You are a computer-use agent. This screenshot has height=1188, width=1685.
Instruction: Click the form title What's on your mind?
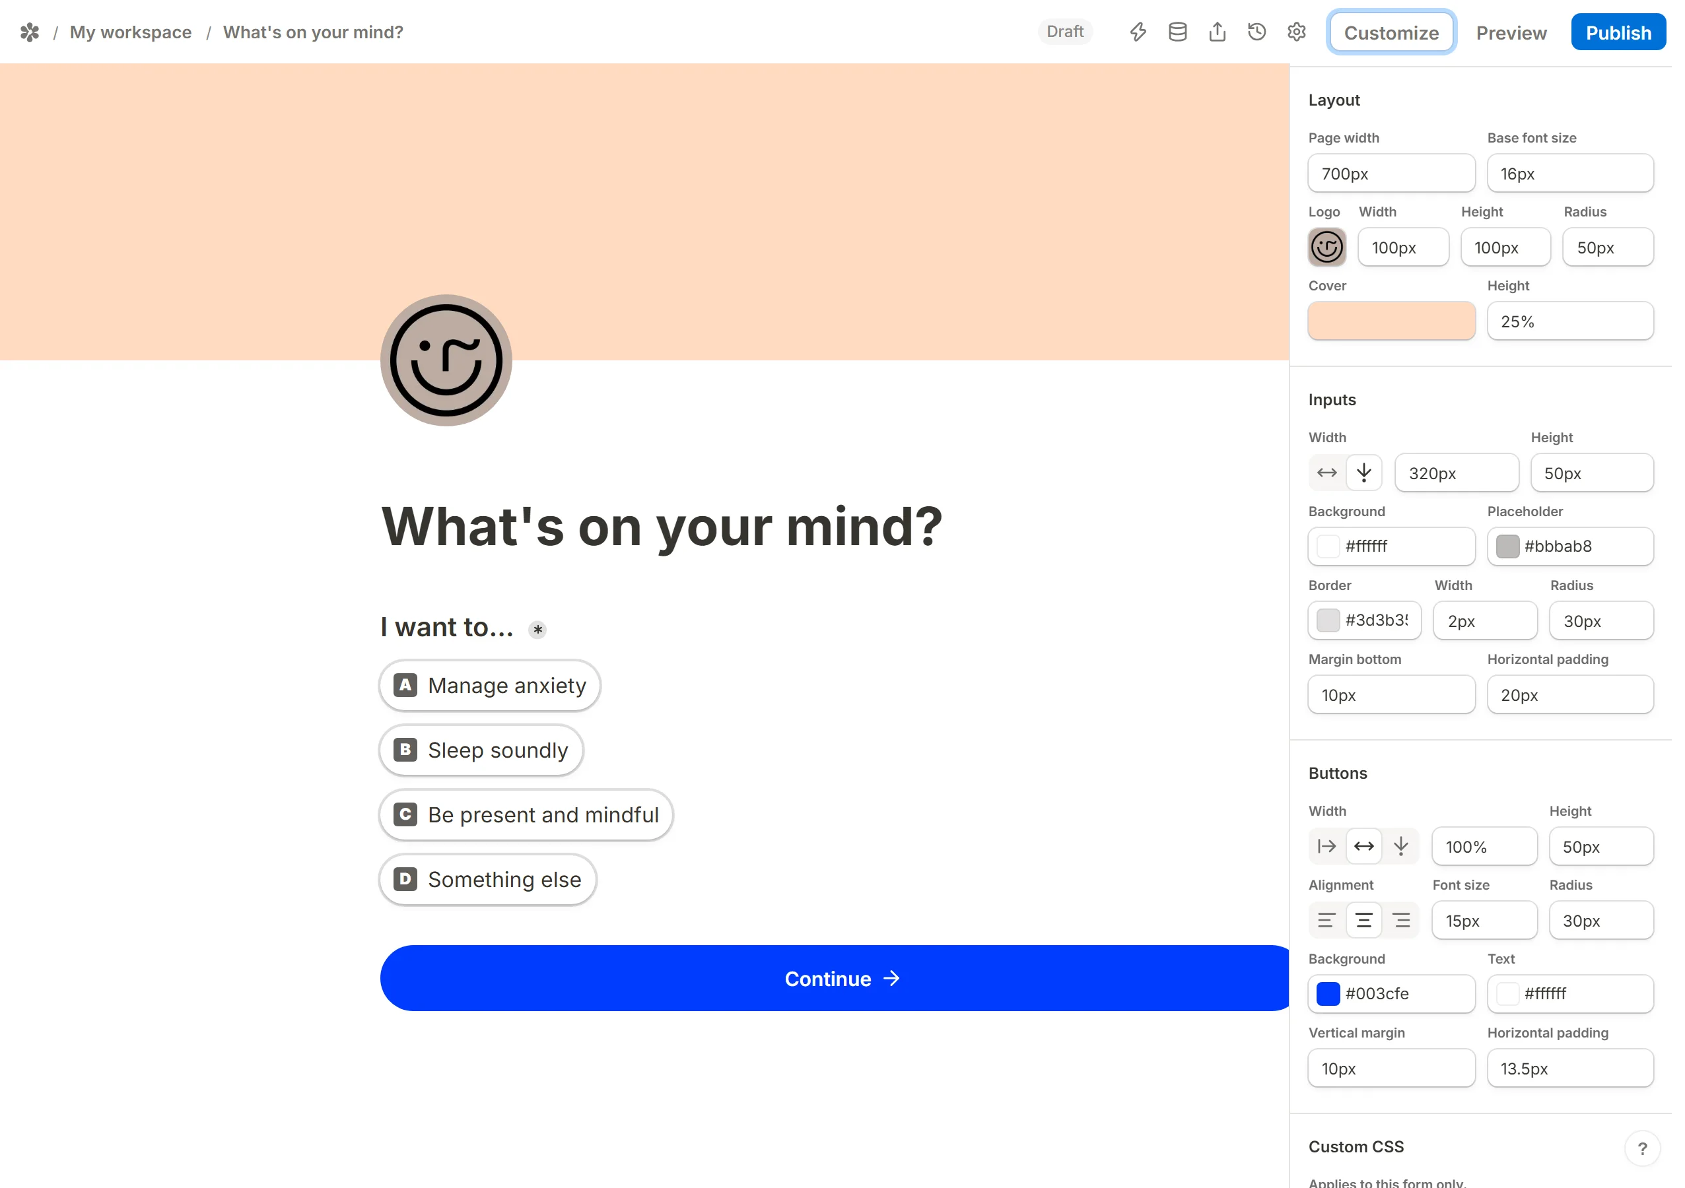[661, 527]
